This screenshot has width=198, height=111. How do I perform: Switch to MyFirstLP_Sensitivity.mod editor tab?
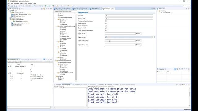[x=62, y=9]
